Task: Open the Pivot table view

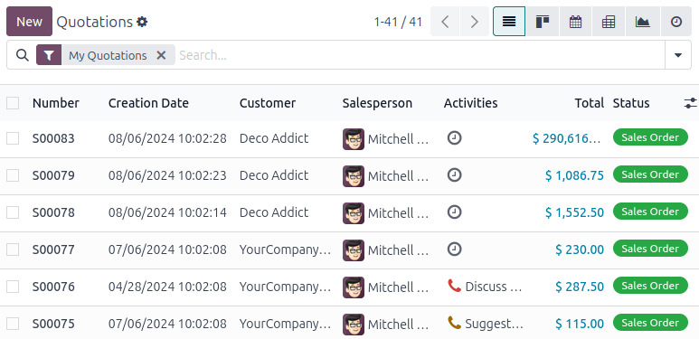Action: (609, 22)
